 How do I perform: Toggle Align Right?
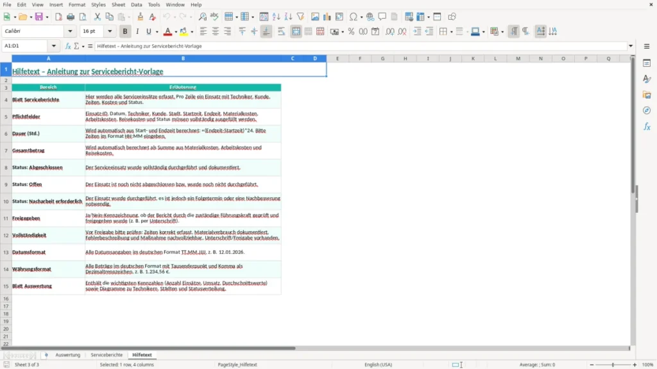coord(228,31)
